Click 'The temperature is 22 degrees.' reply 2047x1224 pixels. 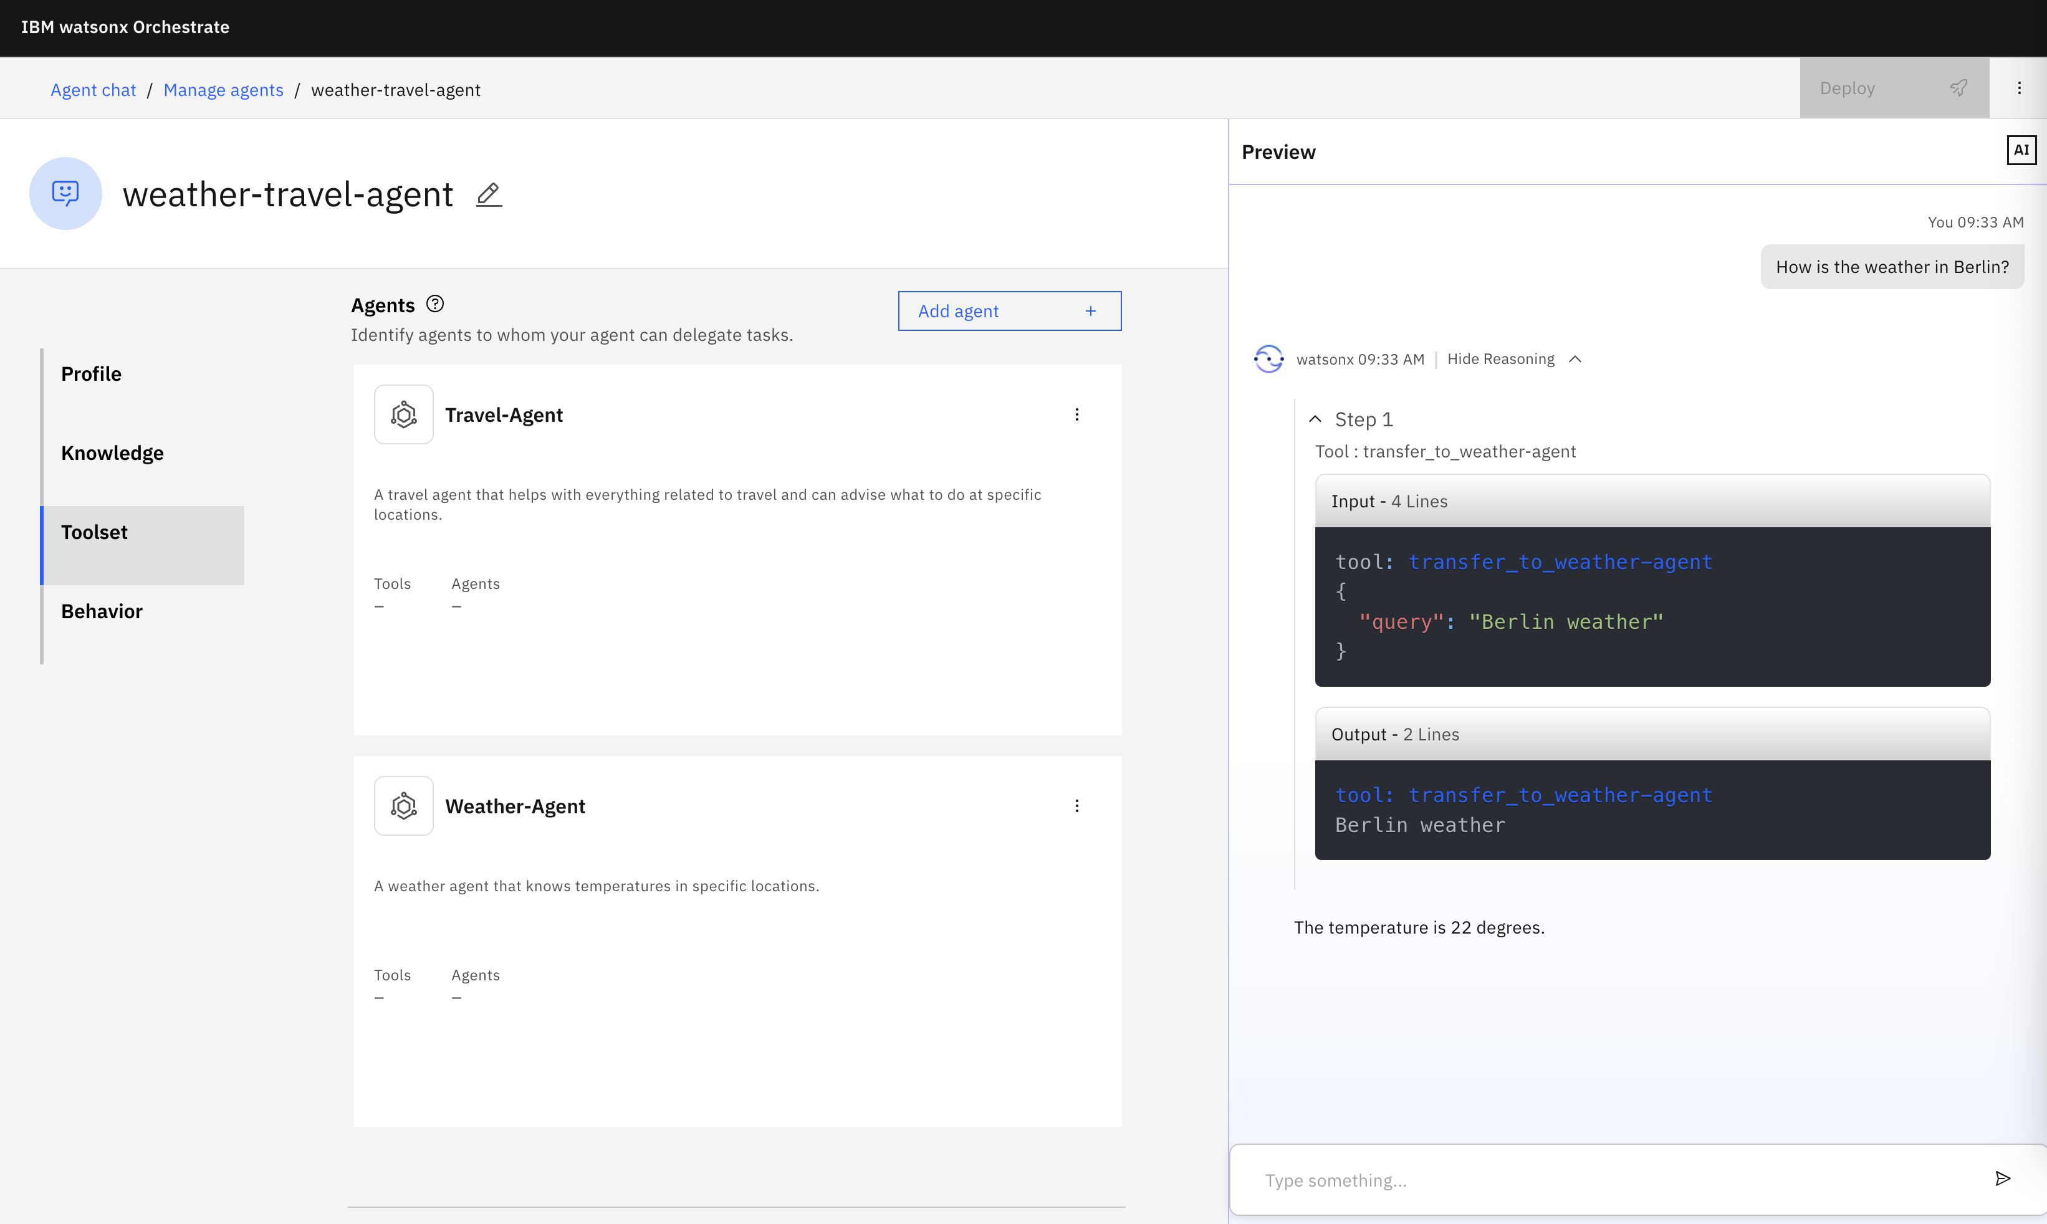coord(1419,927)
